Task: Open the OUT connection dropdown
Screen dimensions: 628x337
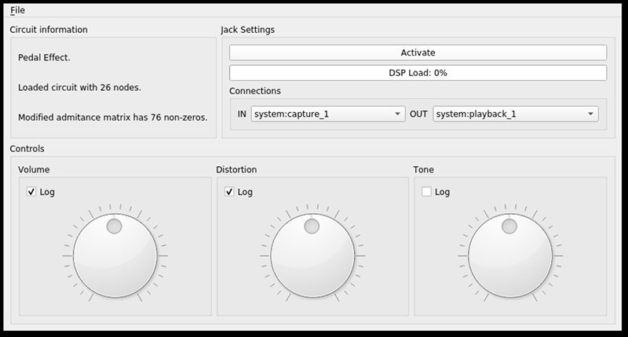Action: pyautogui.click(x=515, y=114)
